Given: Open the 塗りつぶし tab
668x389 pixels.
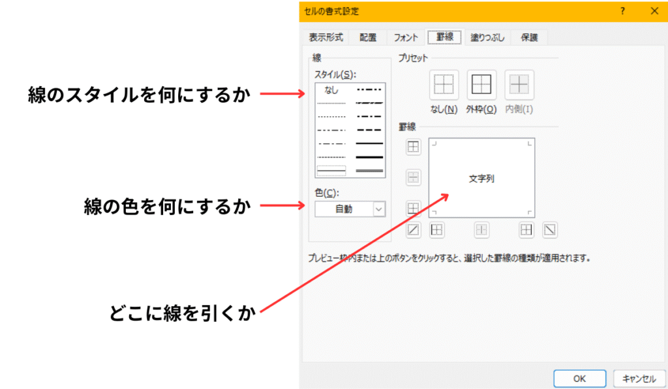Looking at the screenshot, I should click(488, 38).
